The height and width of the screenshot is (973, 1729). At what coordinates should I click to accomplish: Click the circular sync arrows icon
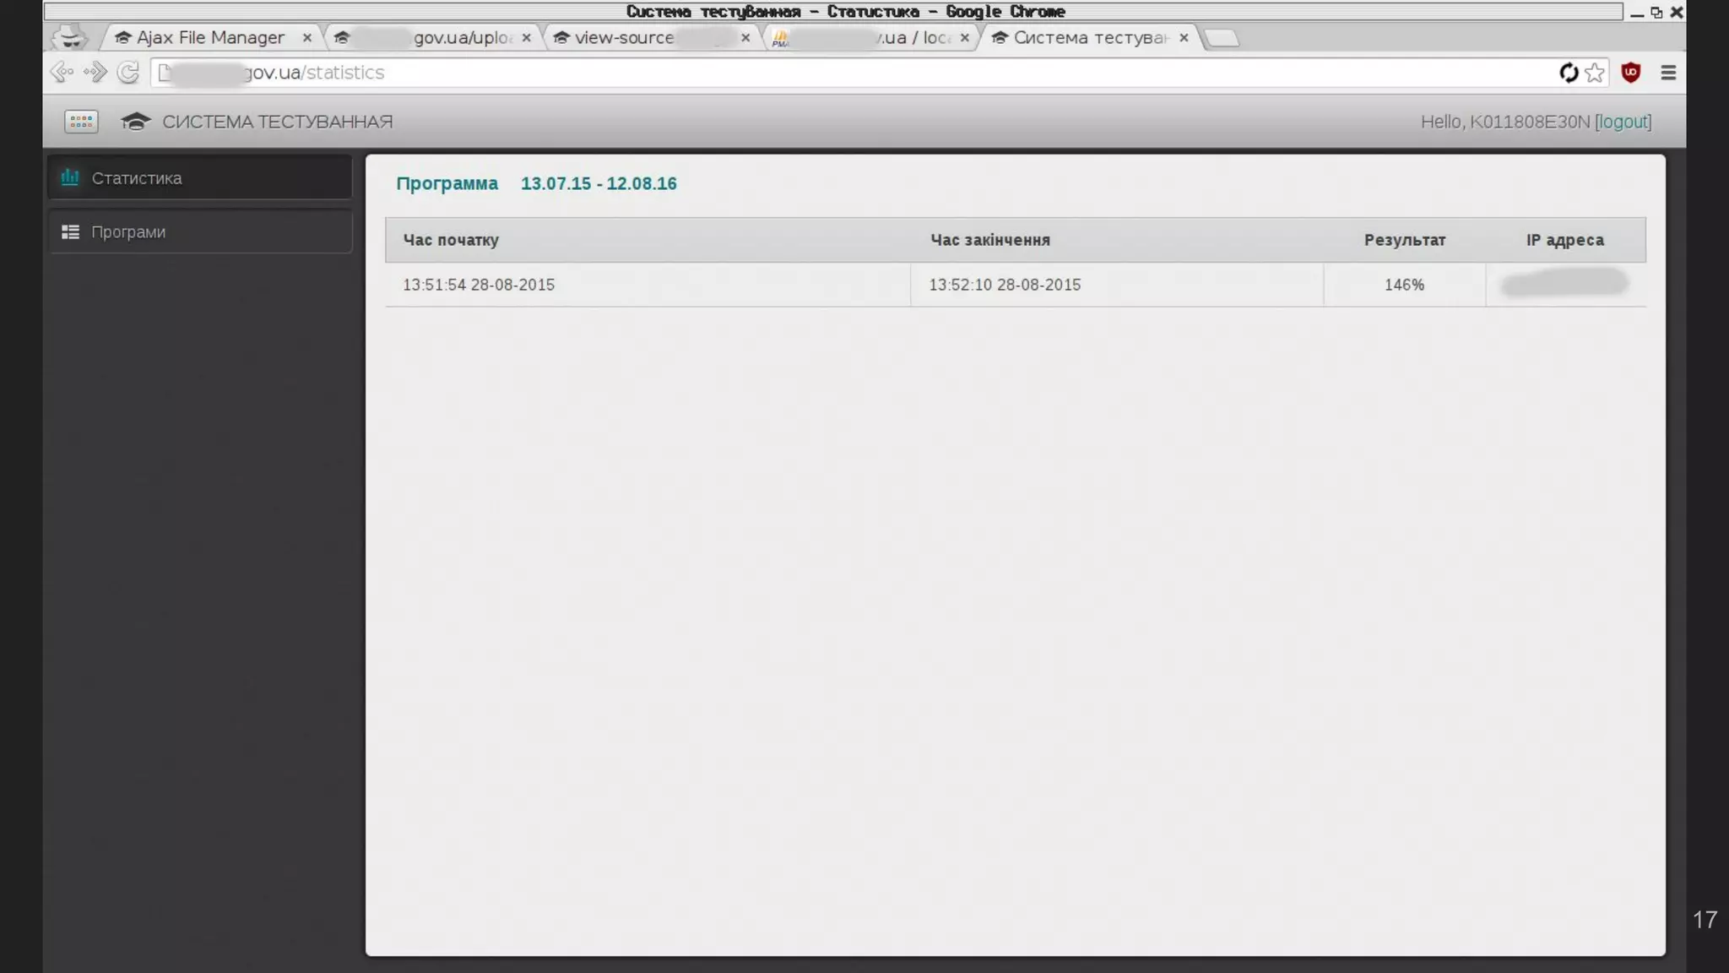click(1568, 73)
